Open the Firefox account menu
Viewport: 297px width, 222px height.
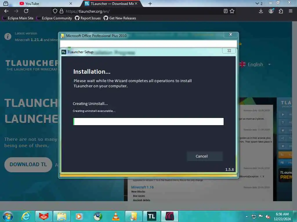[x=271, y=11]
